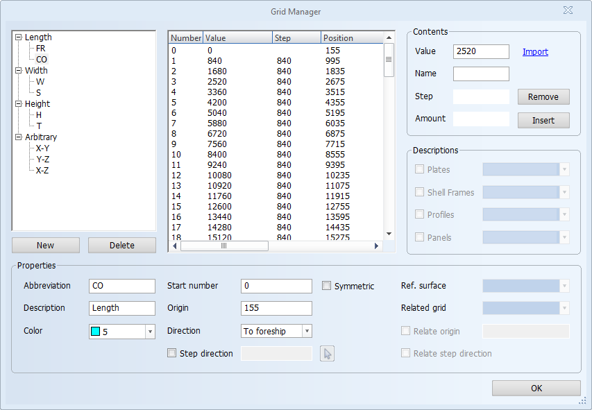Click the pick cursor icon beside Step direction

[328, 354]
